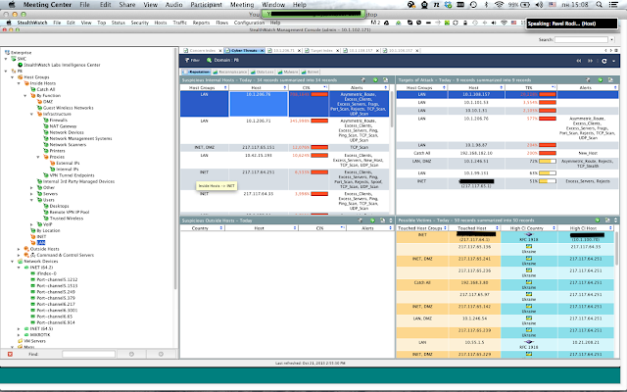The image size is (627, 392).
Task: Collapse the Host Groups tree node
Action: coord(13,77)
